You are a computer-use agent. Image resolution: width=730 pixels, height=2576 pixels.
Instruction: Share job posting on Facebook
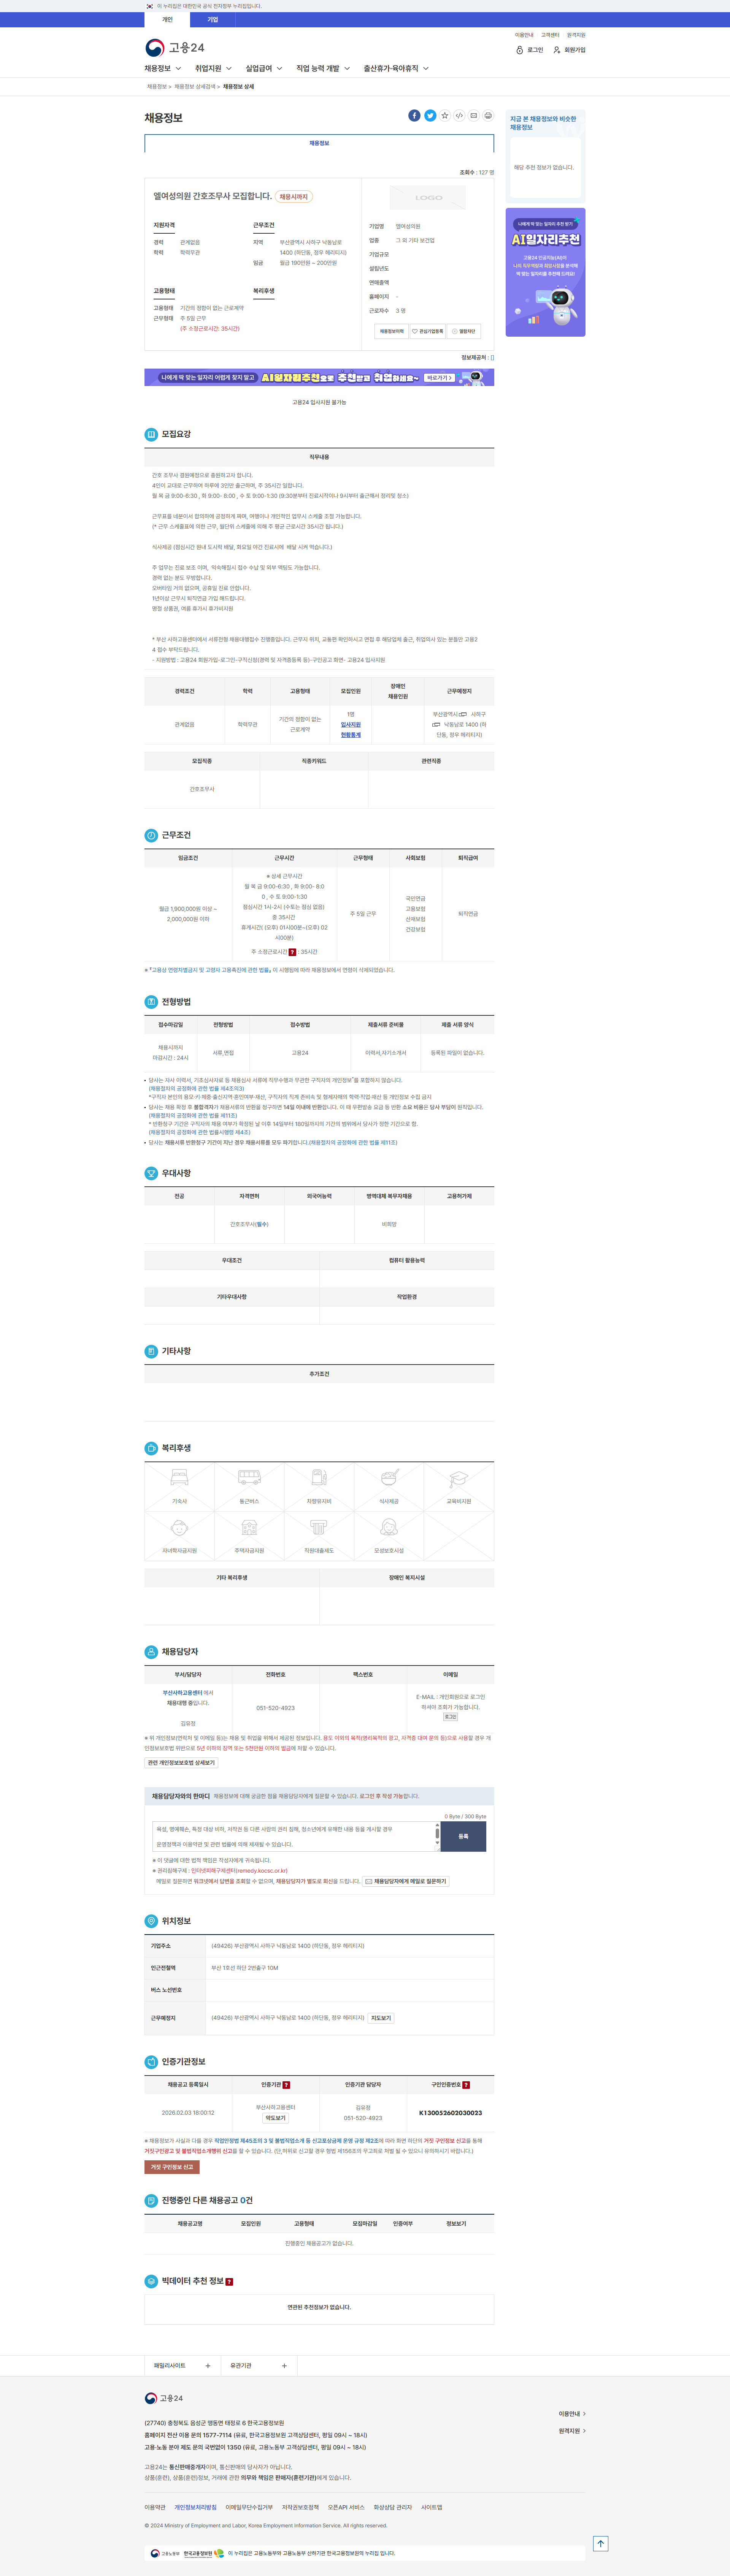414,116
